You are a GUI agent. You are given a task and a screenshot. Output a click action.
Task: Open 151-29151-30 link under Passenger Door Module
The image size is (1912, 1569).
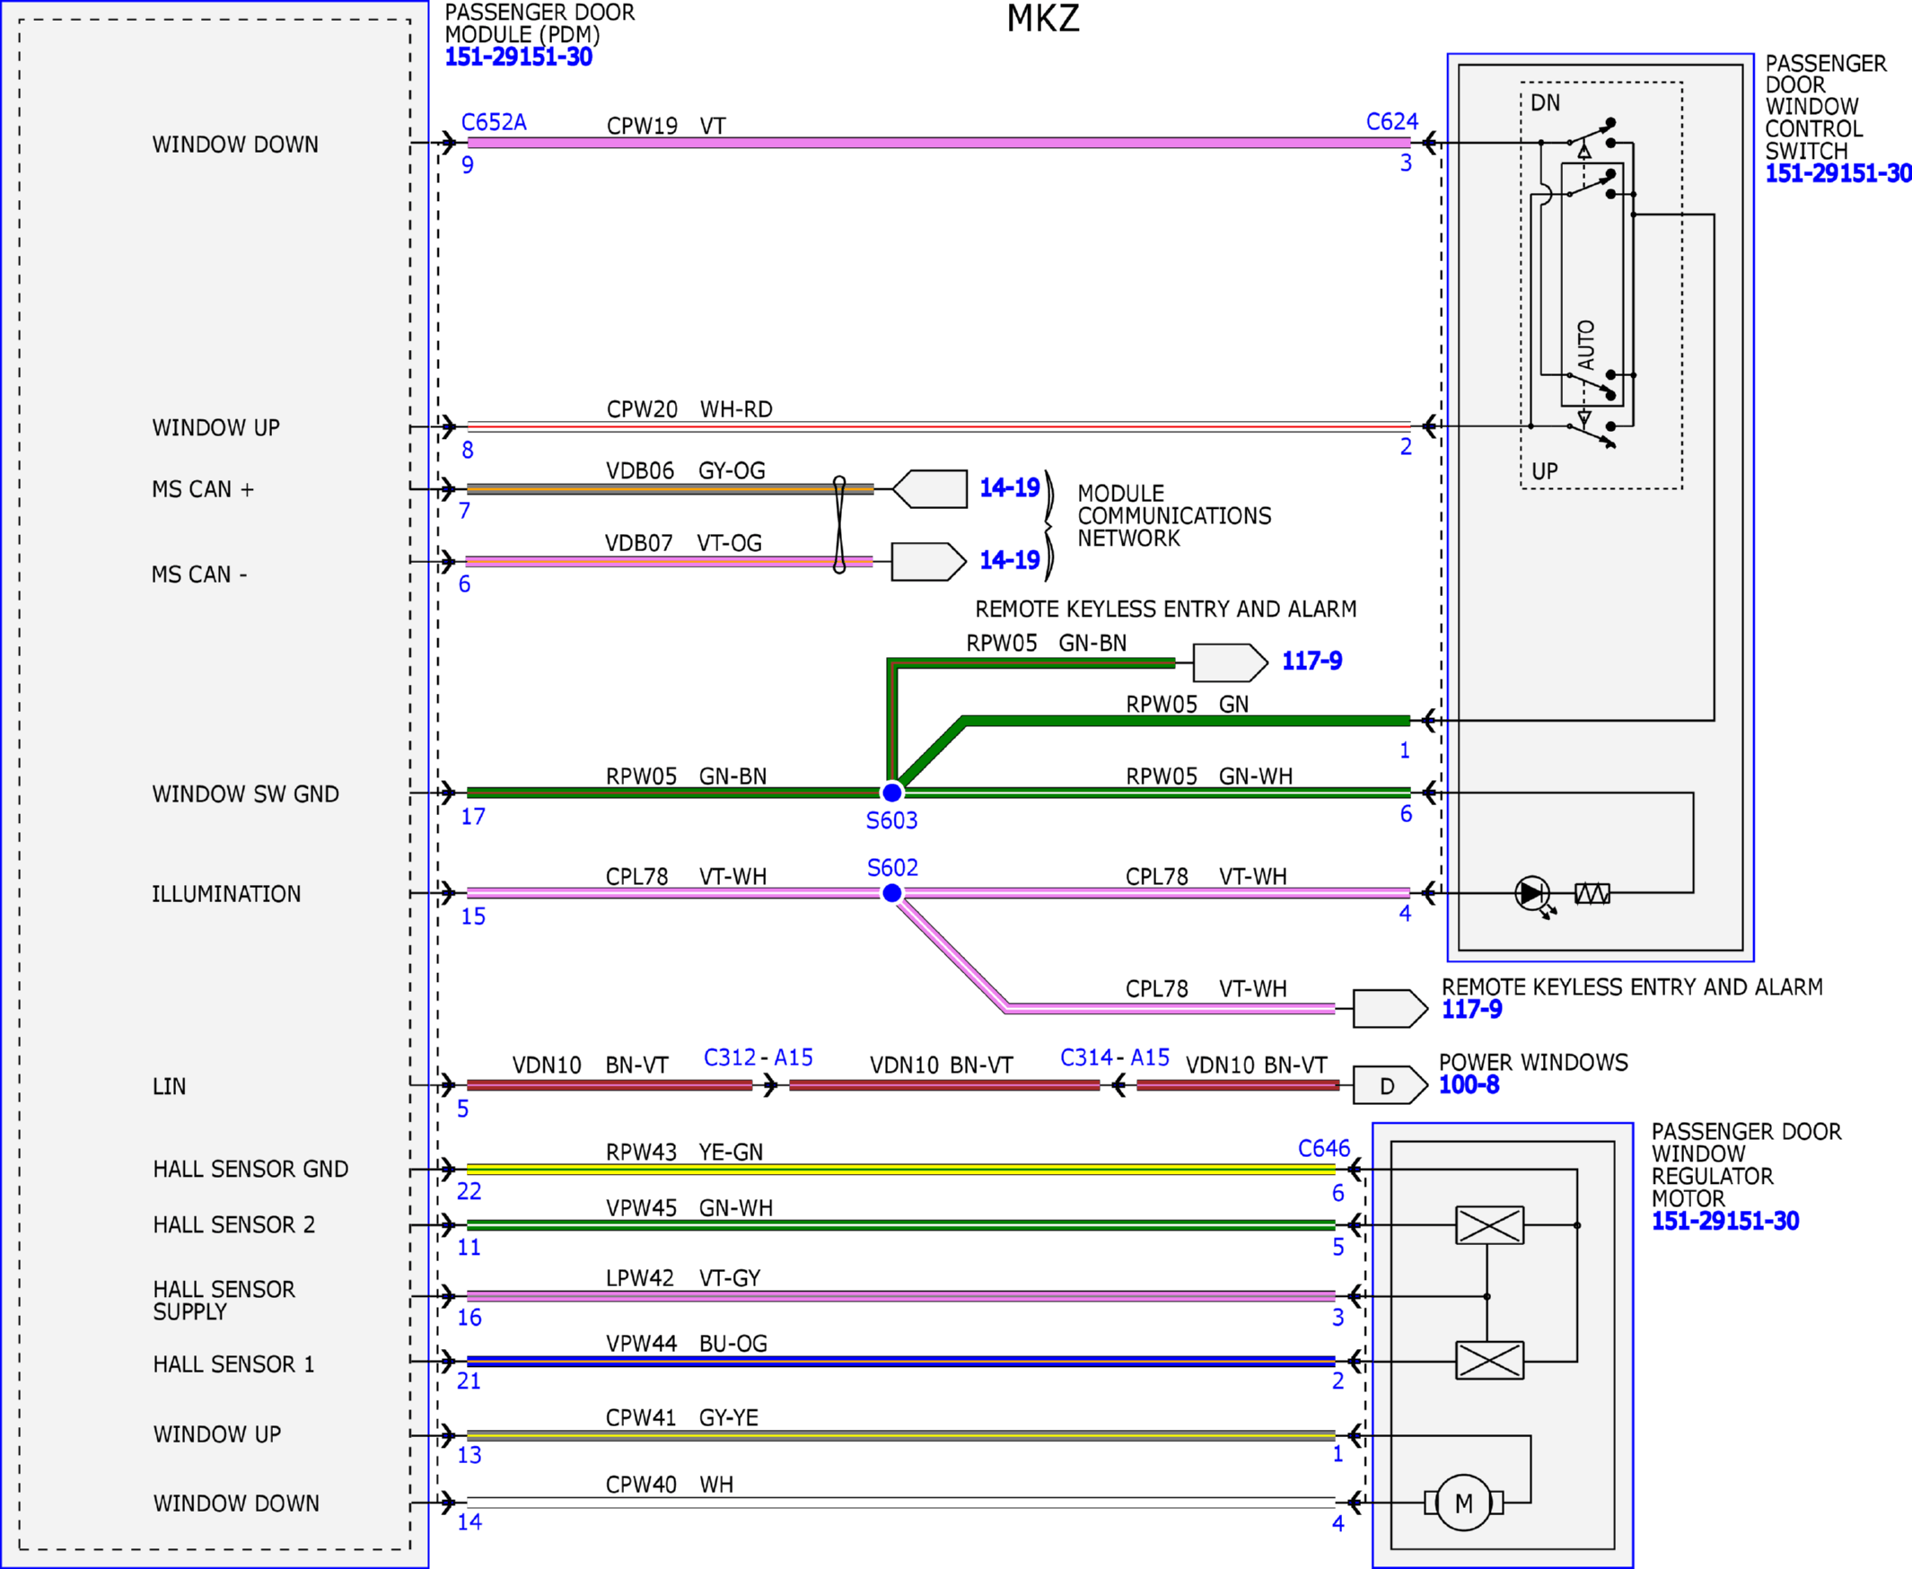pos(518,57)
